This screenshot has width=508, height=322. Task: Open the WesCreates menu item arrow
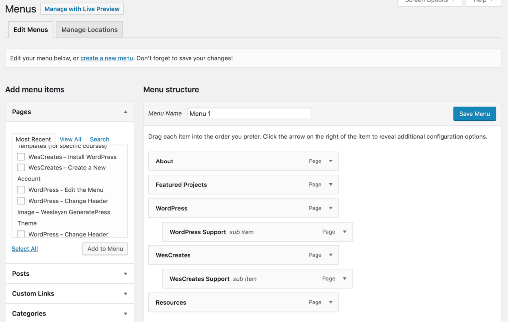(x=331, y=255)
